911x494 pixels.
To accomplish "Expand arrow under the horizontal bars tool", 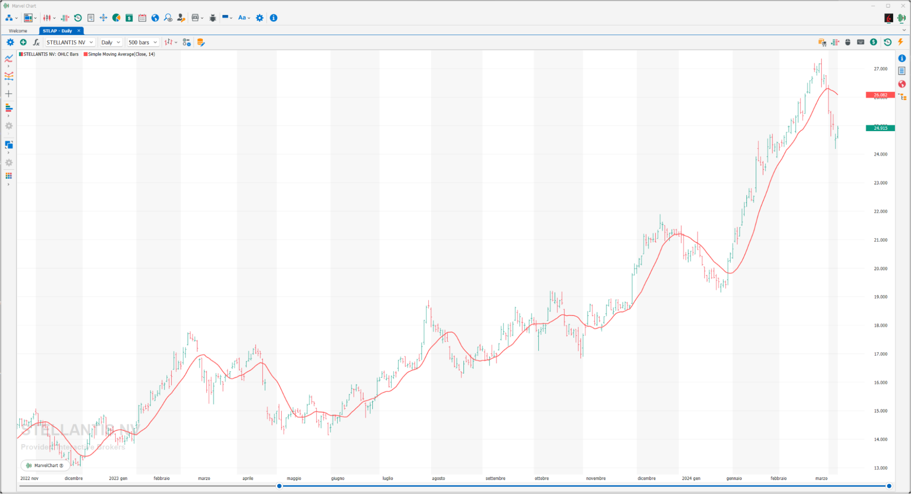I will tap(8, 116).
